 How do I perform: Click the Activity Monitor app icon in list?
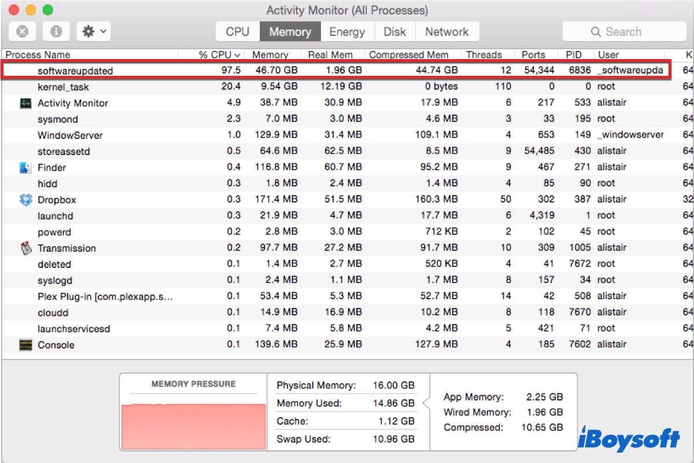(x=25, y=103)
